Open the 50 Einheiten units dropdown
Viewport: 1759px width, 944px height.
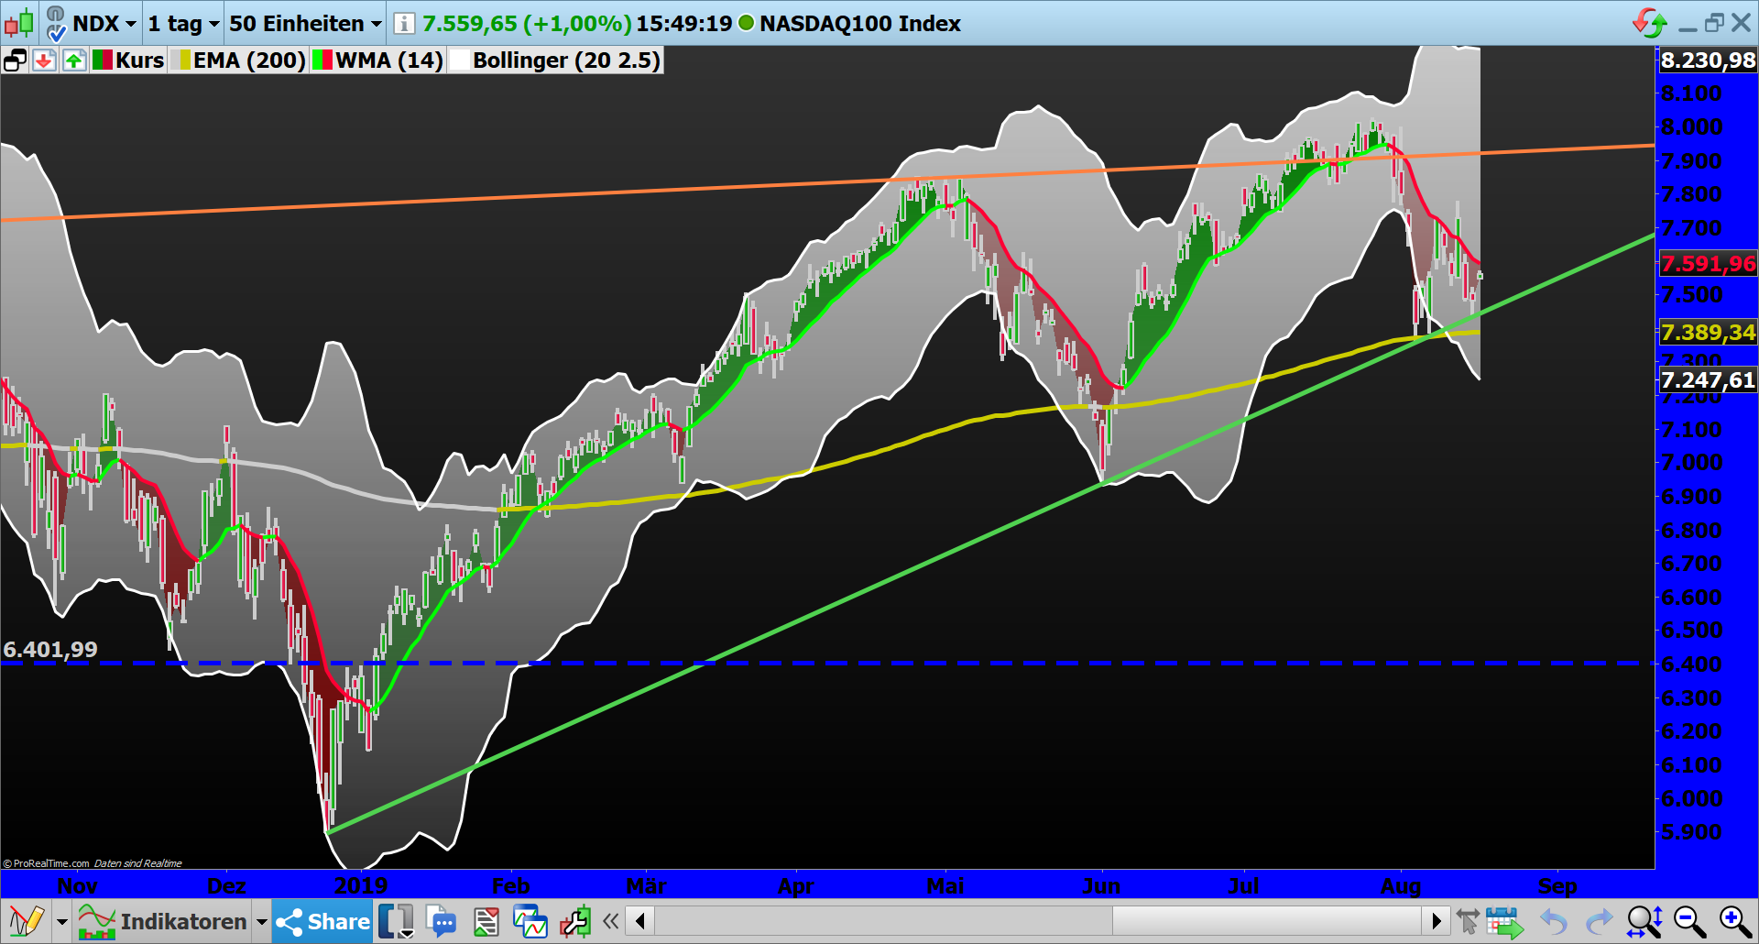(x=305, y=24)
